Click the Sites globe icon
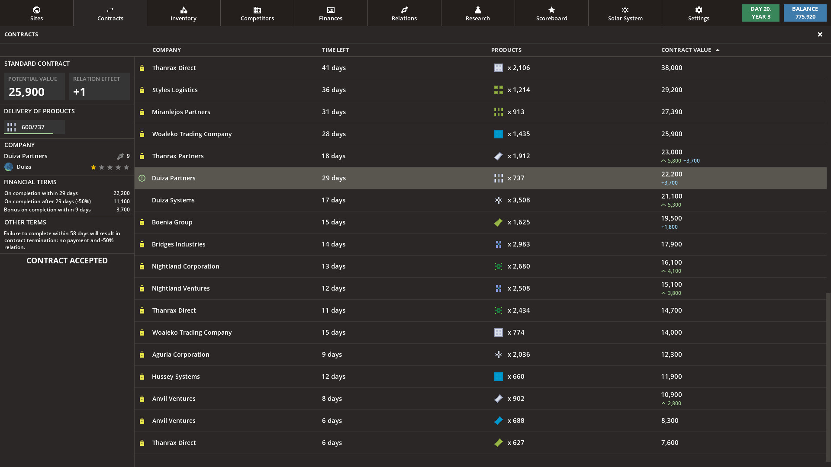Screen dimensions: 831x467 [36, 10]
